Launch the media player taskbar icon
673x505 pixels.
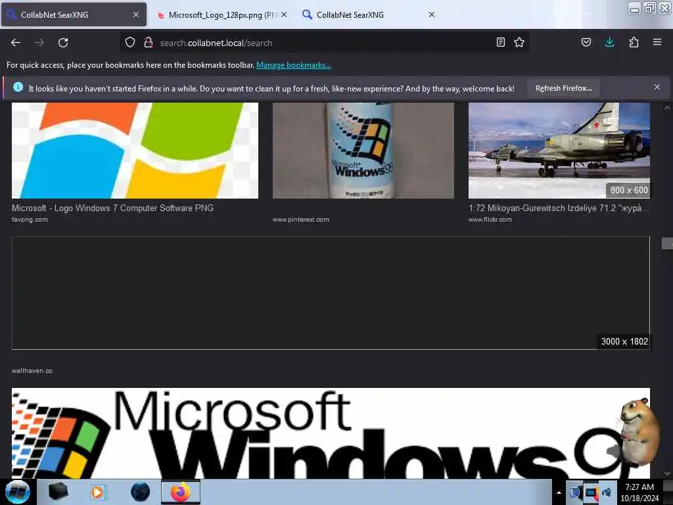coord(98,492)
